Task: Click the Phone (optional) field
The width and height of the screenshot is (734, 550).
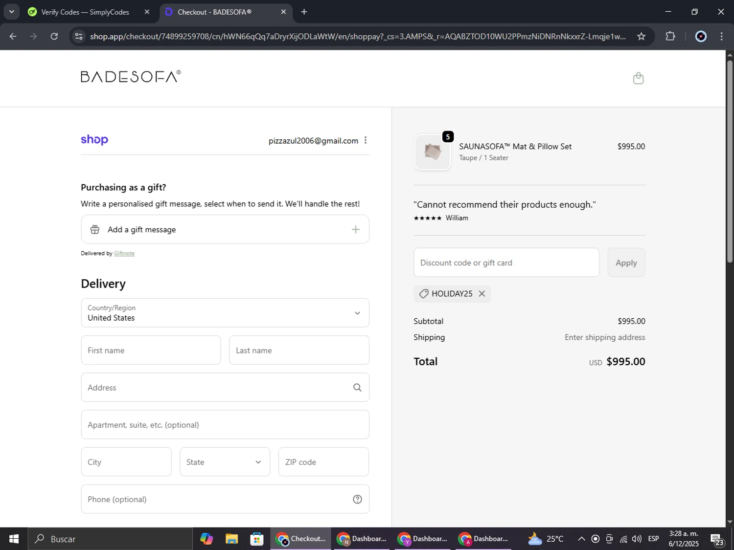Action: [x=225, y=499]
